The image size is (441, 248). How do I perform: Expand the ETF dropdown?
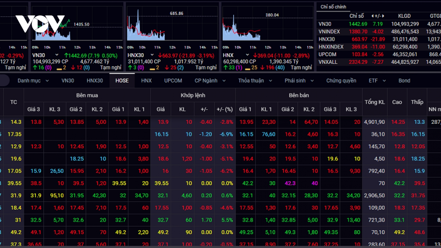pos(384,81)
